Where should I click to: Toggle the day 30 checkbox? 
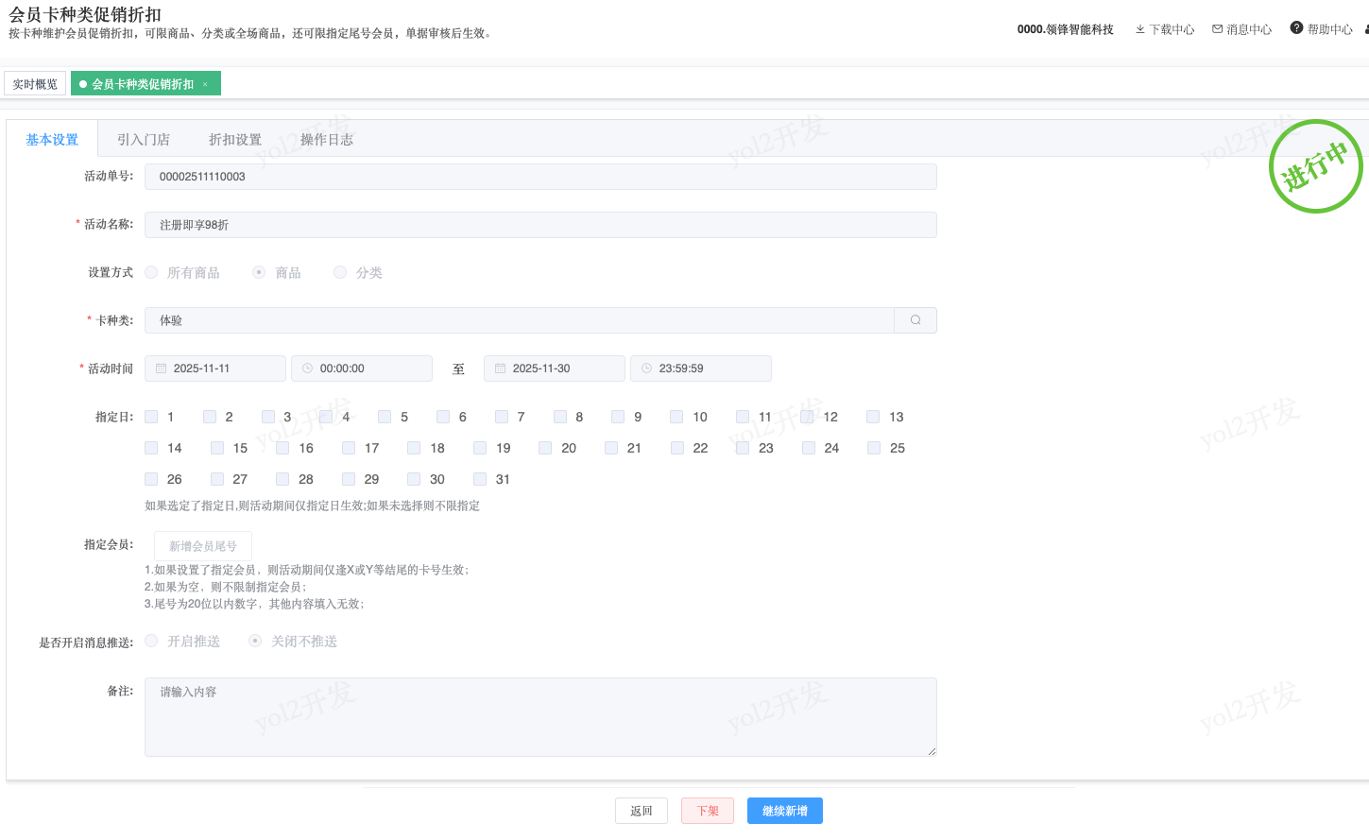pyautogui.click(x=414, y=479)
